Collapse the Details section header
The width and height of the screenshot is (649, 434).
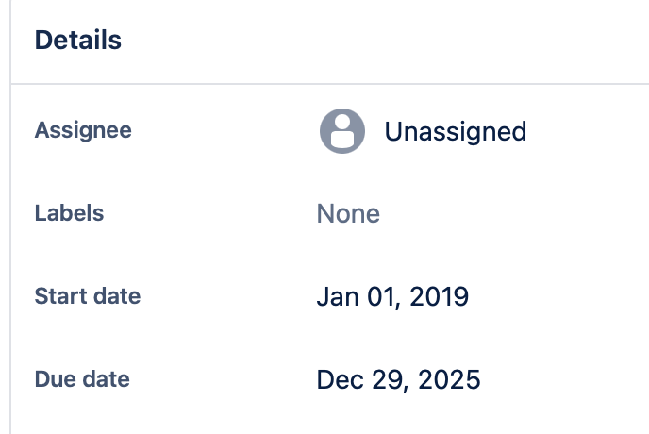click(x=330, y=42)
